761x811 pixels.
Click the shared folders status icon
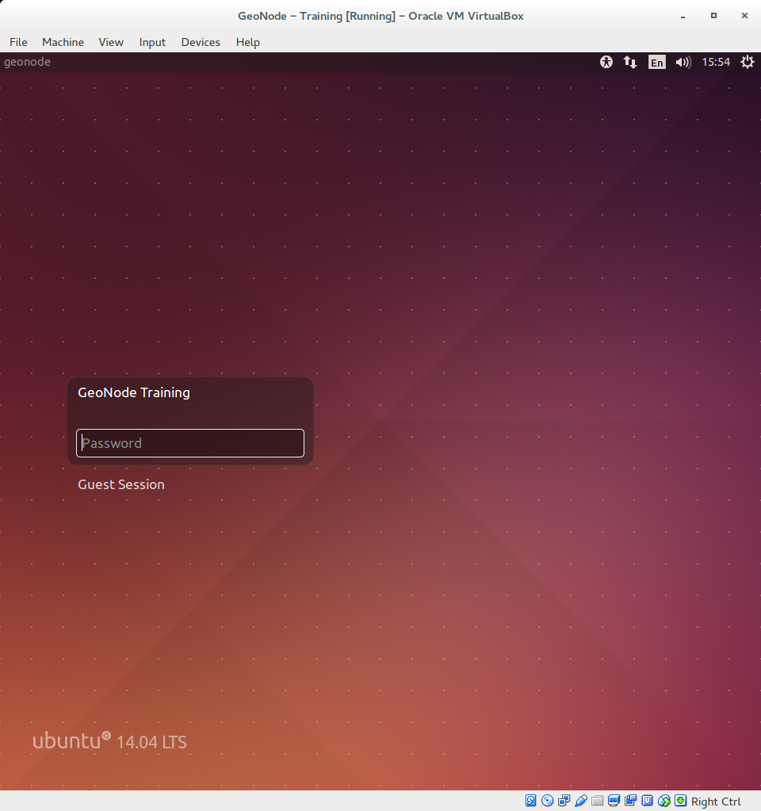(598, 801)
